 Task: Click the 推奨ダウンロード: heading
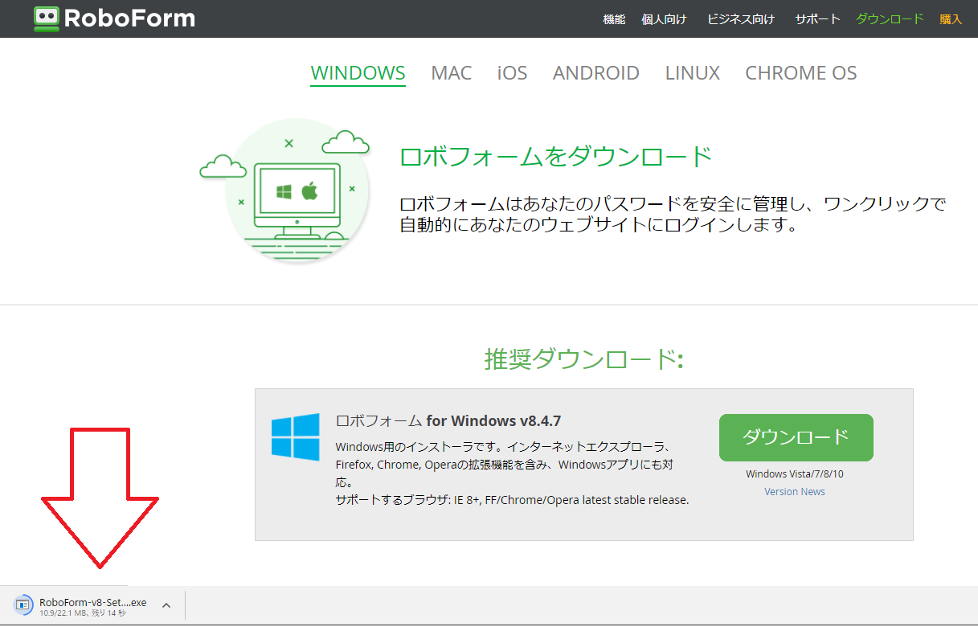pos(584,359)
